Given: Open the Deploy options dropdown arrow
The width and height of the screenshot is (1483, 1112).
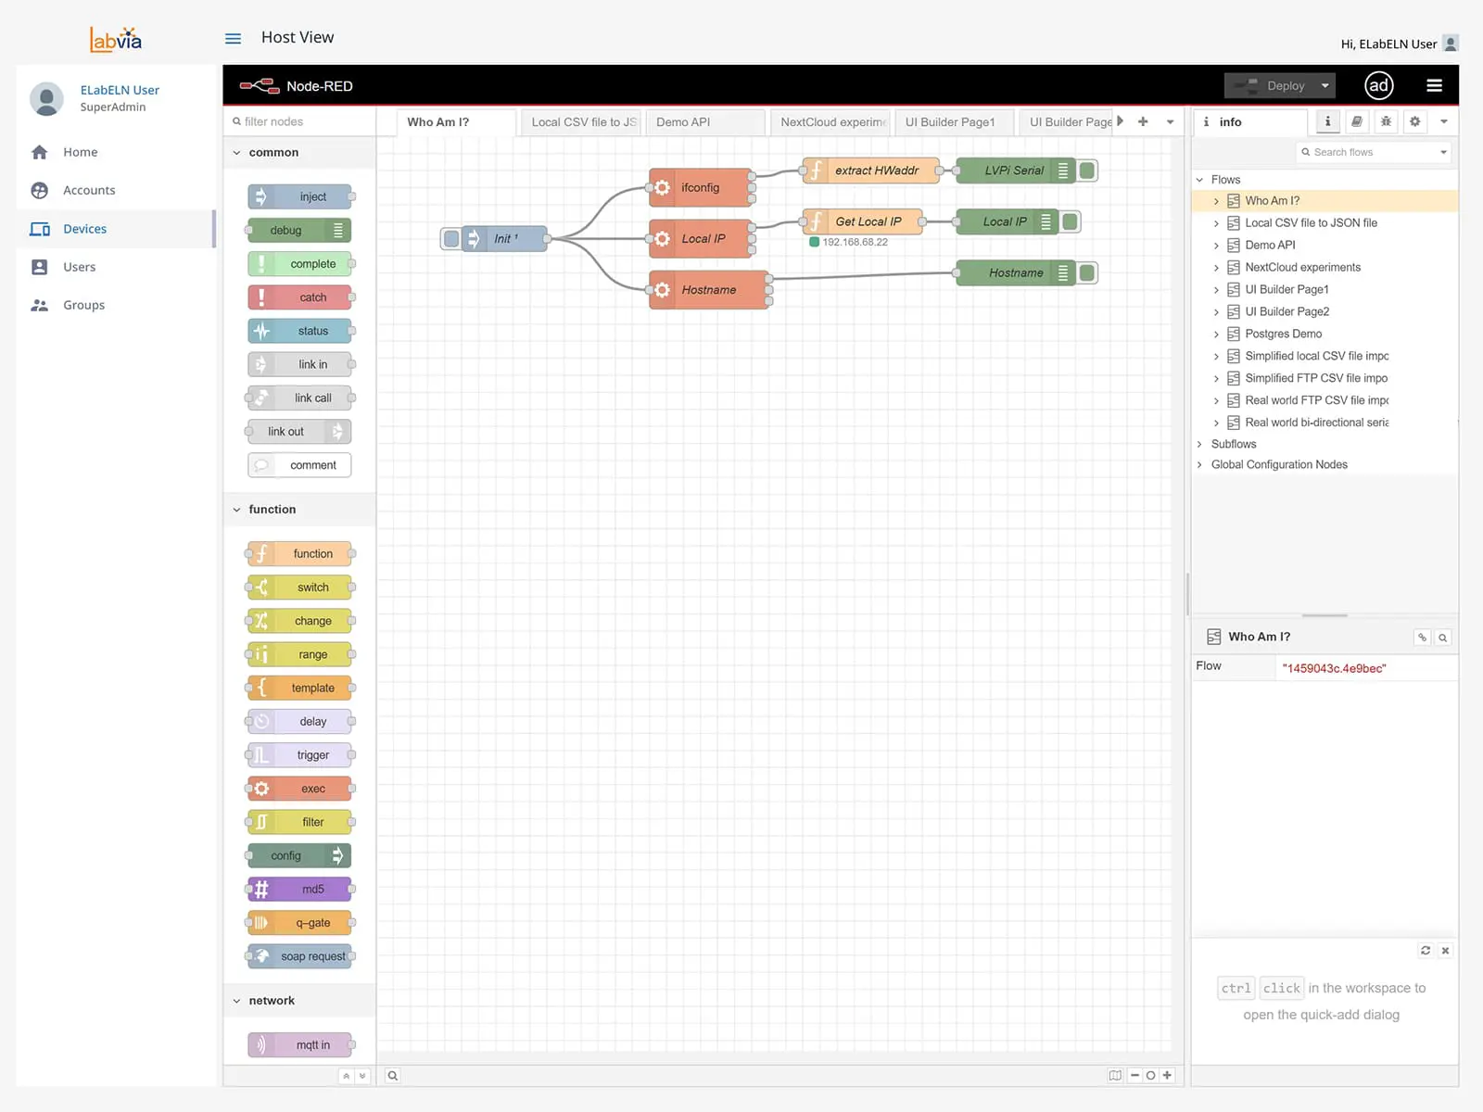Looking at the screenshot, I should coord(1325,85).
